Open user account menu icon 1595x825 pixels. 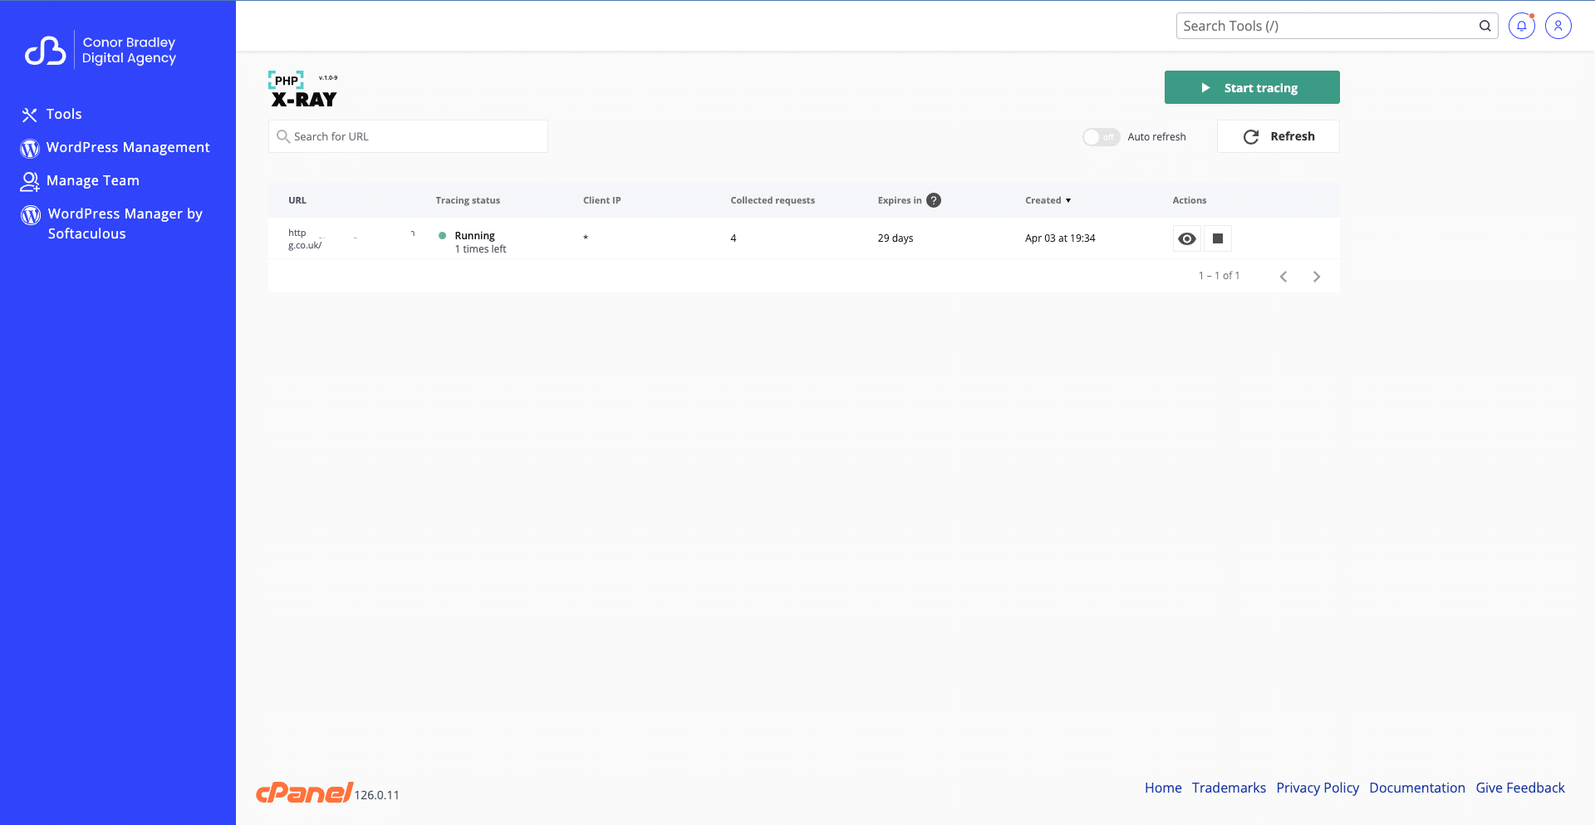pyautogui.click(x=1558, y=26)
